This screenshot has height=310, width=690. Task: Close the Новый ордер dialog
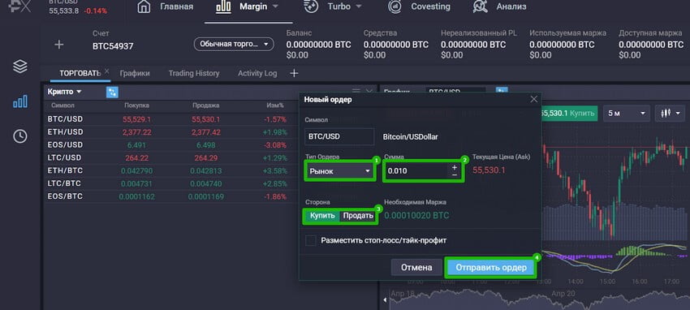(x=534, y=99)
